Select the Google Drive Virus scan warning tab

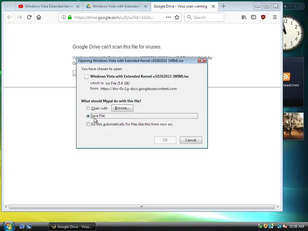(180, 6)
